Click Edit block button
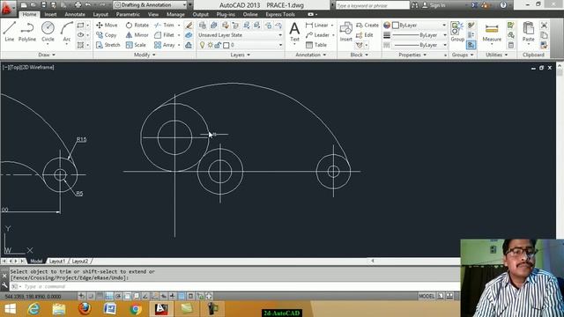The width and height of the screenshot is (564, 317). click(x=364, y=35)
